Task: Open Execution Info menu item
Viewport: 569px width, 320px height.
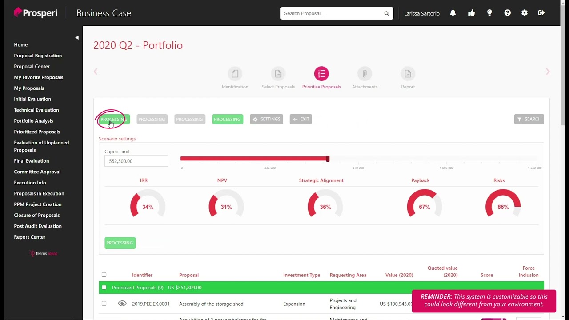Action: (30, 183)
